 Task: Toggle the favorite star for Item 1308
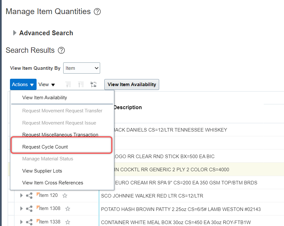[x=67, y=208]
